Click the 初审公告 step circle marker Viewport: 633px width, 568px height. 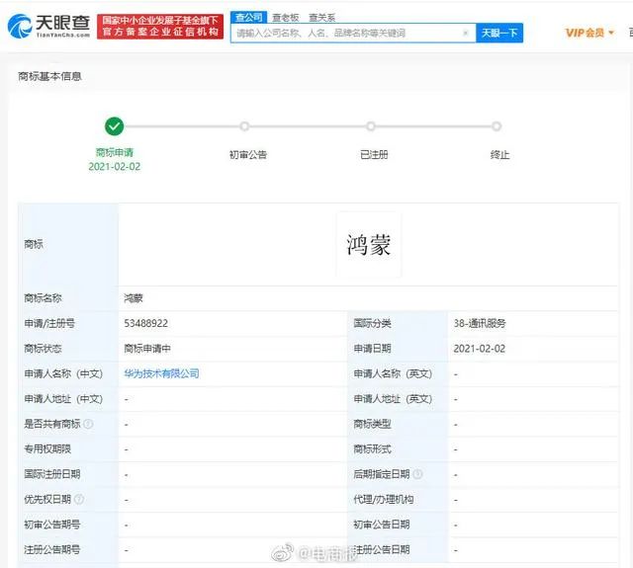[x=244, y=126]
